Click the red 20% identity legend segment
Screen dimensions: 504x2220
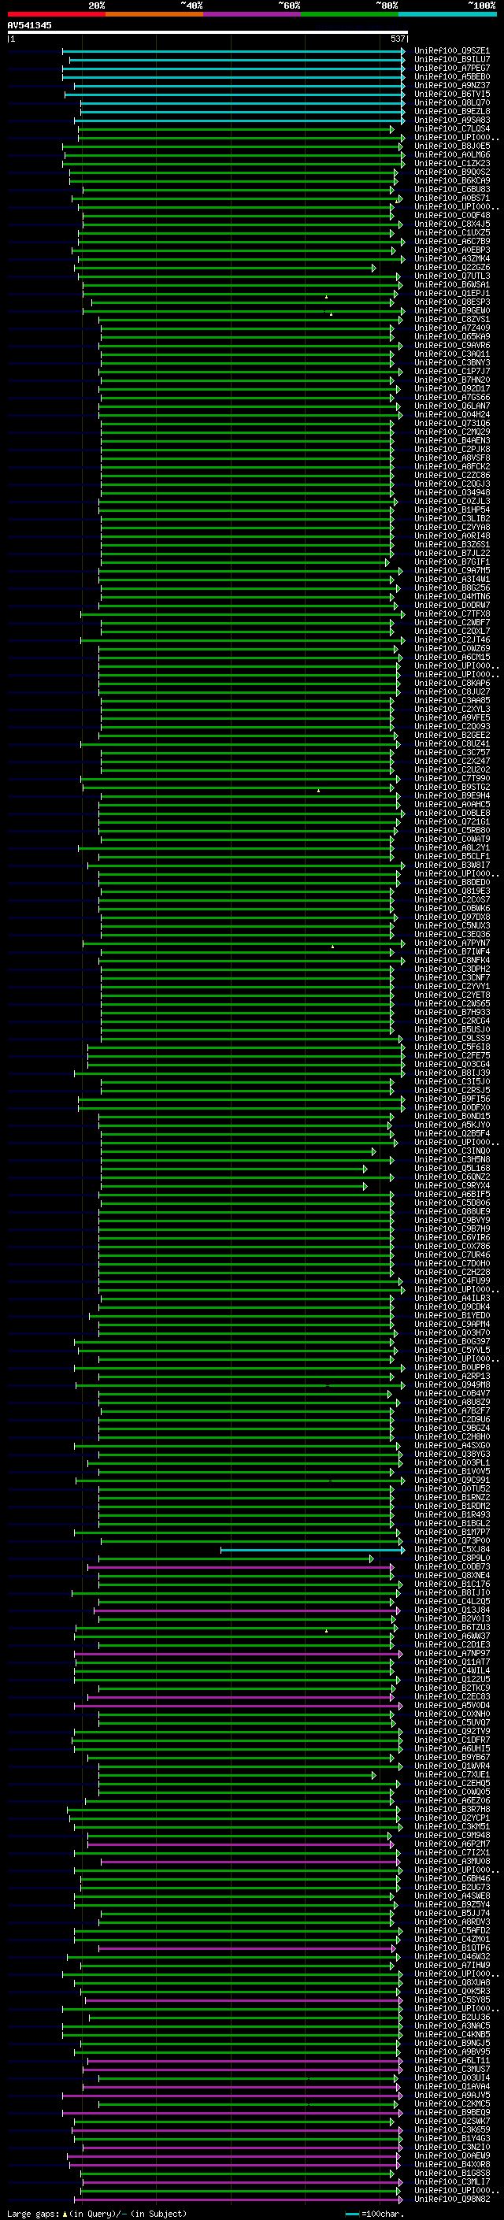click(x=56, y=14)
